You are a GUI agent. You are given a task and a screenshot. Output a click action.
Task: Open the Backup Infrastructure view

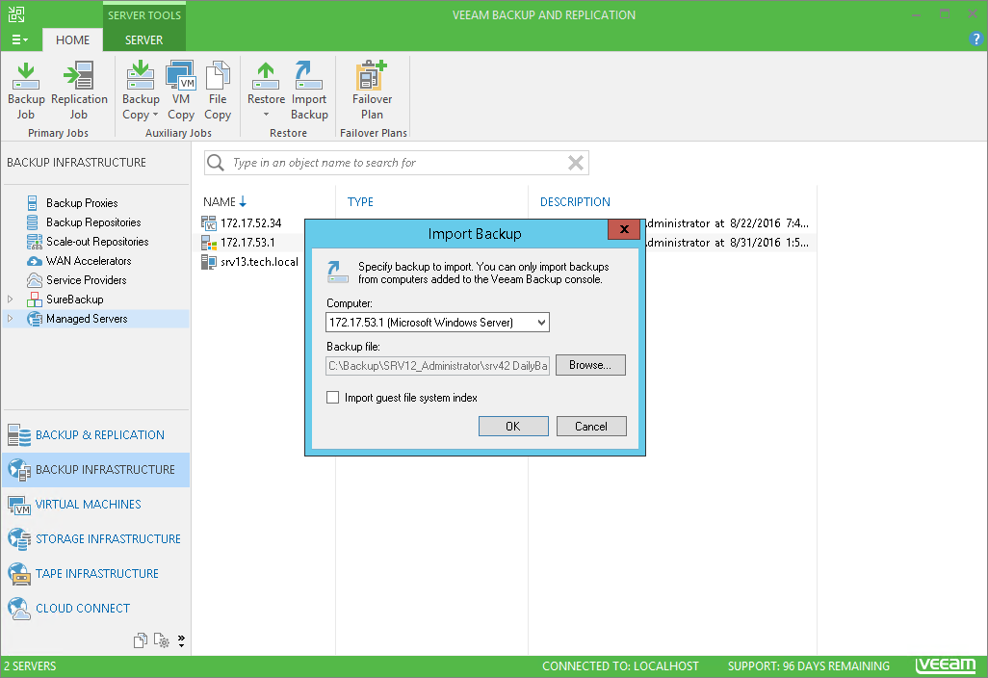[x=95, y=469]
